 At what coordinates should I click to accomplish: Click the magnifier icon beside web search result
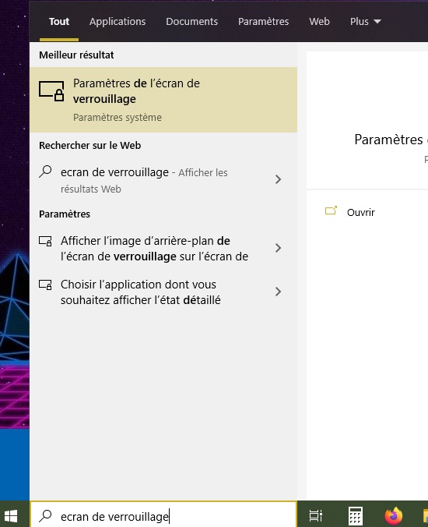(x=45, y=172)
